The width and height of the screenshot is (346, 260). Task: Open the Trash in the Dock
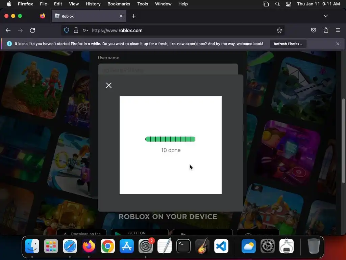(314, 246)
